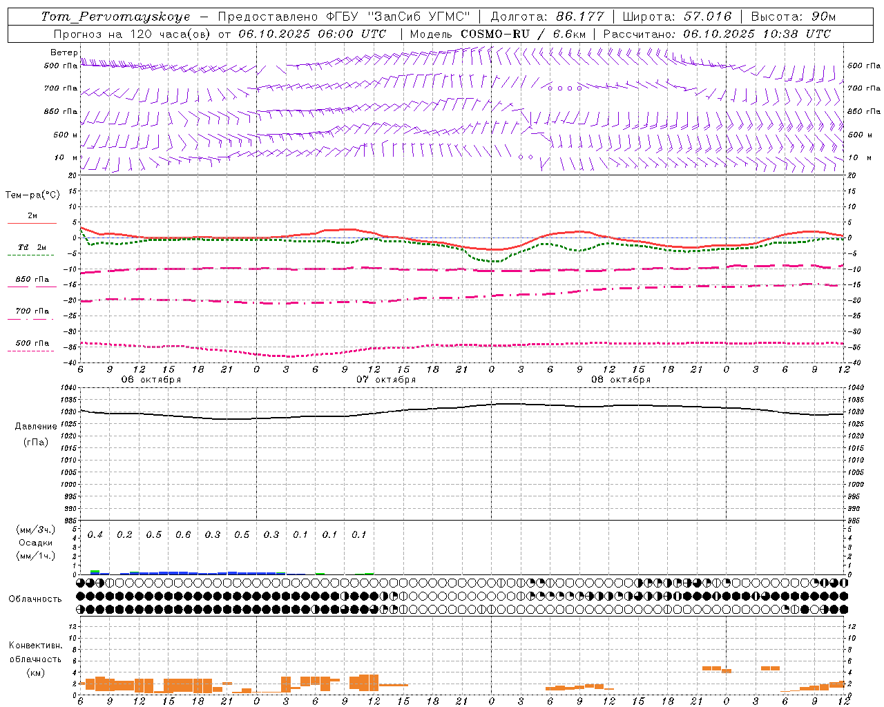This screenshot has height=707, width=884.
Task: Click the Прогноз на 120 часа(ов) text
Action: pos(133,34)
